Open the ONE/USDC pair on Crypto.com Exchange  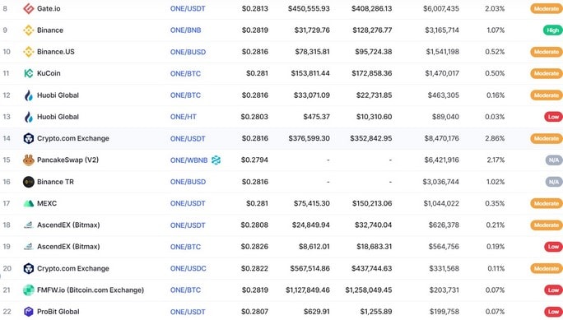(188, 268)
